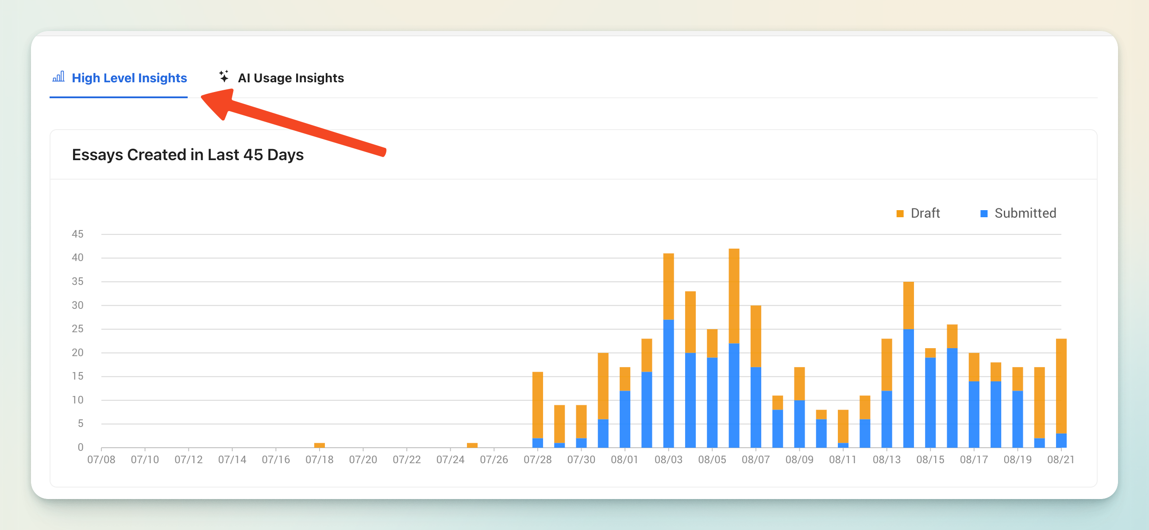Click the 07/08 x-axis date label
Screen dimensions: 1149x530
click(x=101, y=460)
